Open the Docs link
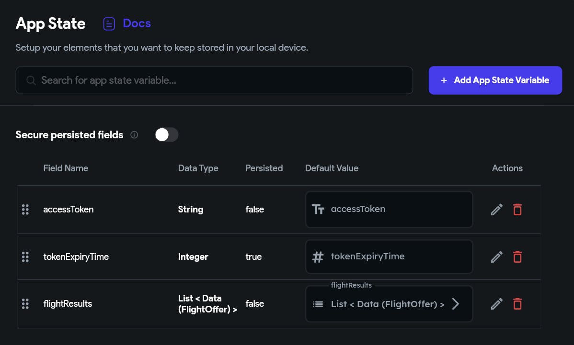Screen dimensions: 574x345 [x=137, y=23]
